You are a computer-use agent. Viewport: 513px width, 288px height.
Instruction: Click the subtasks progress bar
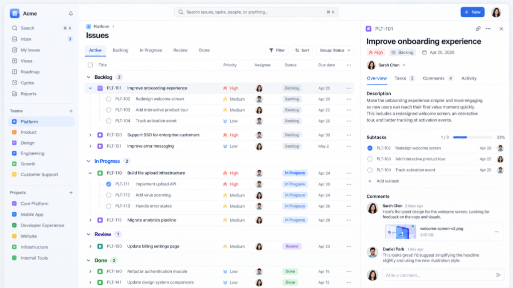(472, 137)
